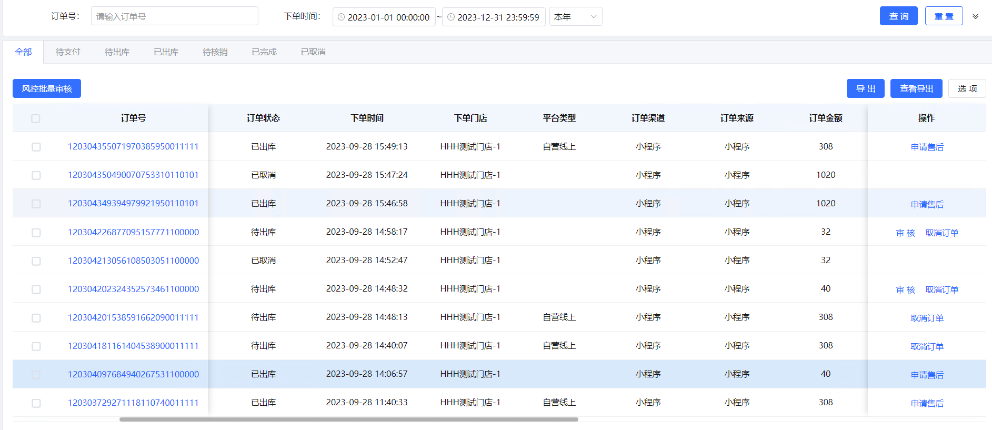Click the 平台类型 column header
Viewport: 992px width, 430px height.
pos(559,118)
